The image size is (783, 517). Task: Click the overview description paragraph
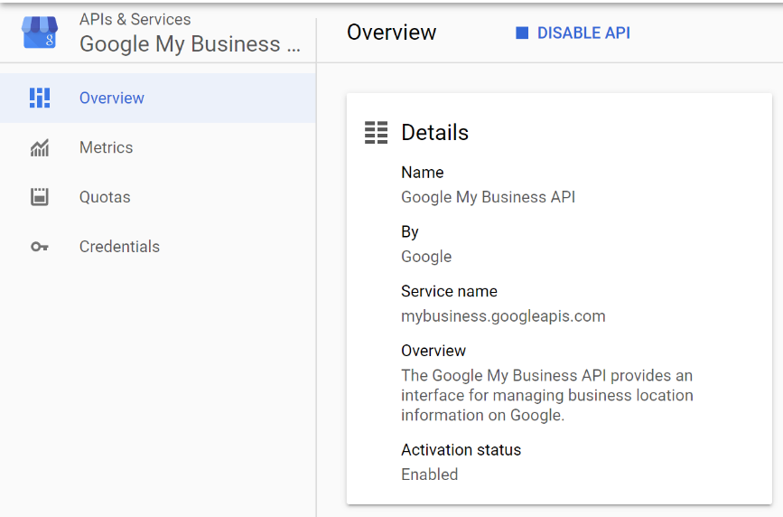click(x=547, y=395)
